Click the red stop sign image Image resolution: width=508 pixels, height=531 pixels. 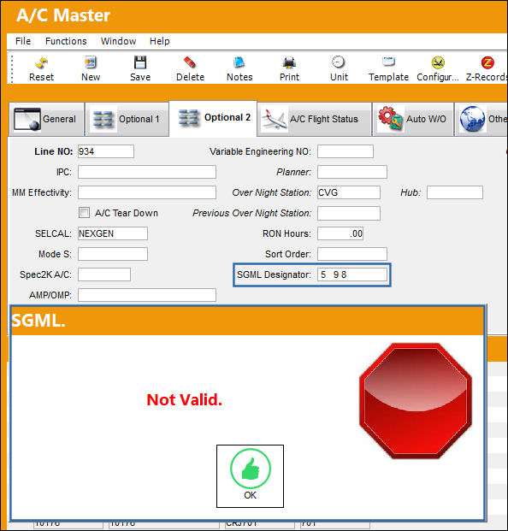click(415, 401)
